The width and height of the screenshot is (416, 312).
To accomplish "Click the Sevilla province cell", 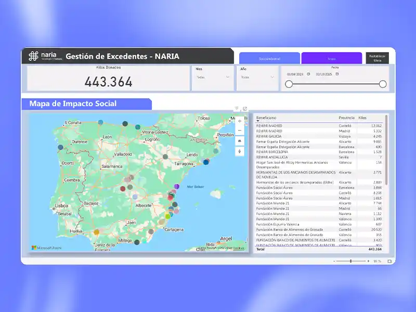I will [x=344, y=157].
